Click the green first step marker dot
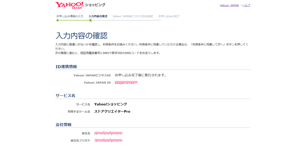The image size is (303, 146). [x=58, y=20]
